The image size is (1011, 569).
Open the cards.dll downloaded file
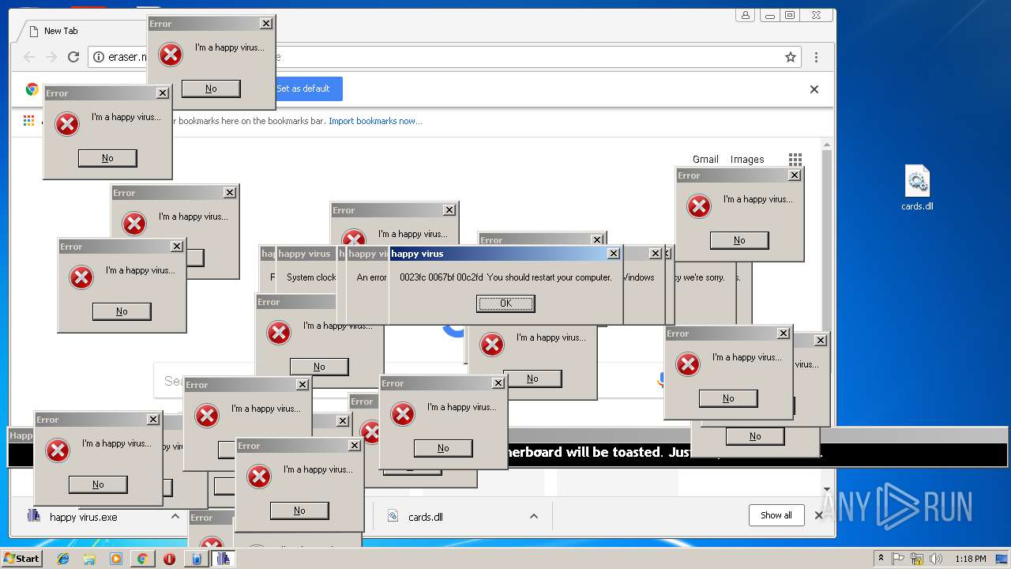426,517
